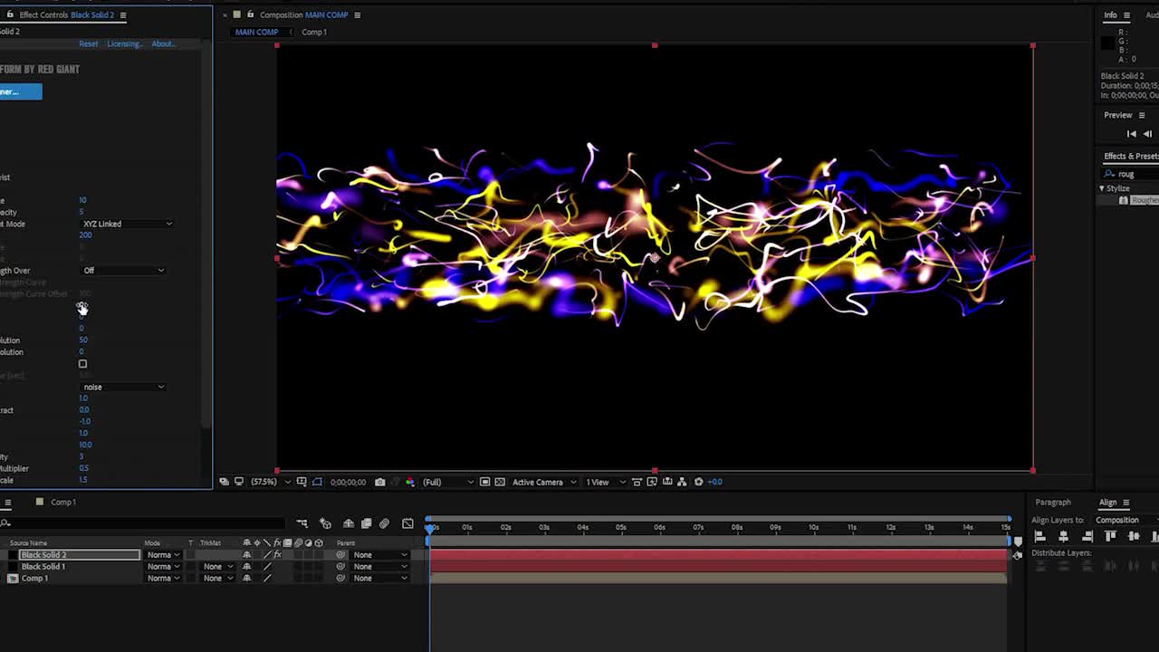Click the Align Horizontal Center icon
This screenshot has height=652, width=1159.
[1064, 536]
